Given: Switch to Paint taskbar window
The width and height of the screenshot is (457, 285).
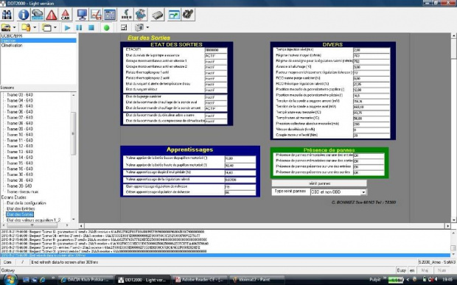Looking at the screenshot, I should 257,280.
